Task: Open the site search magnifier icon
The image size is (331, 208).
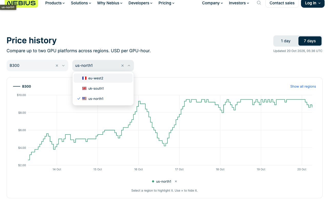Action: coord(259,3)
